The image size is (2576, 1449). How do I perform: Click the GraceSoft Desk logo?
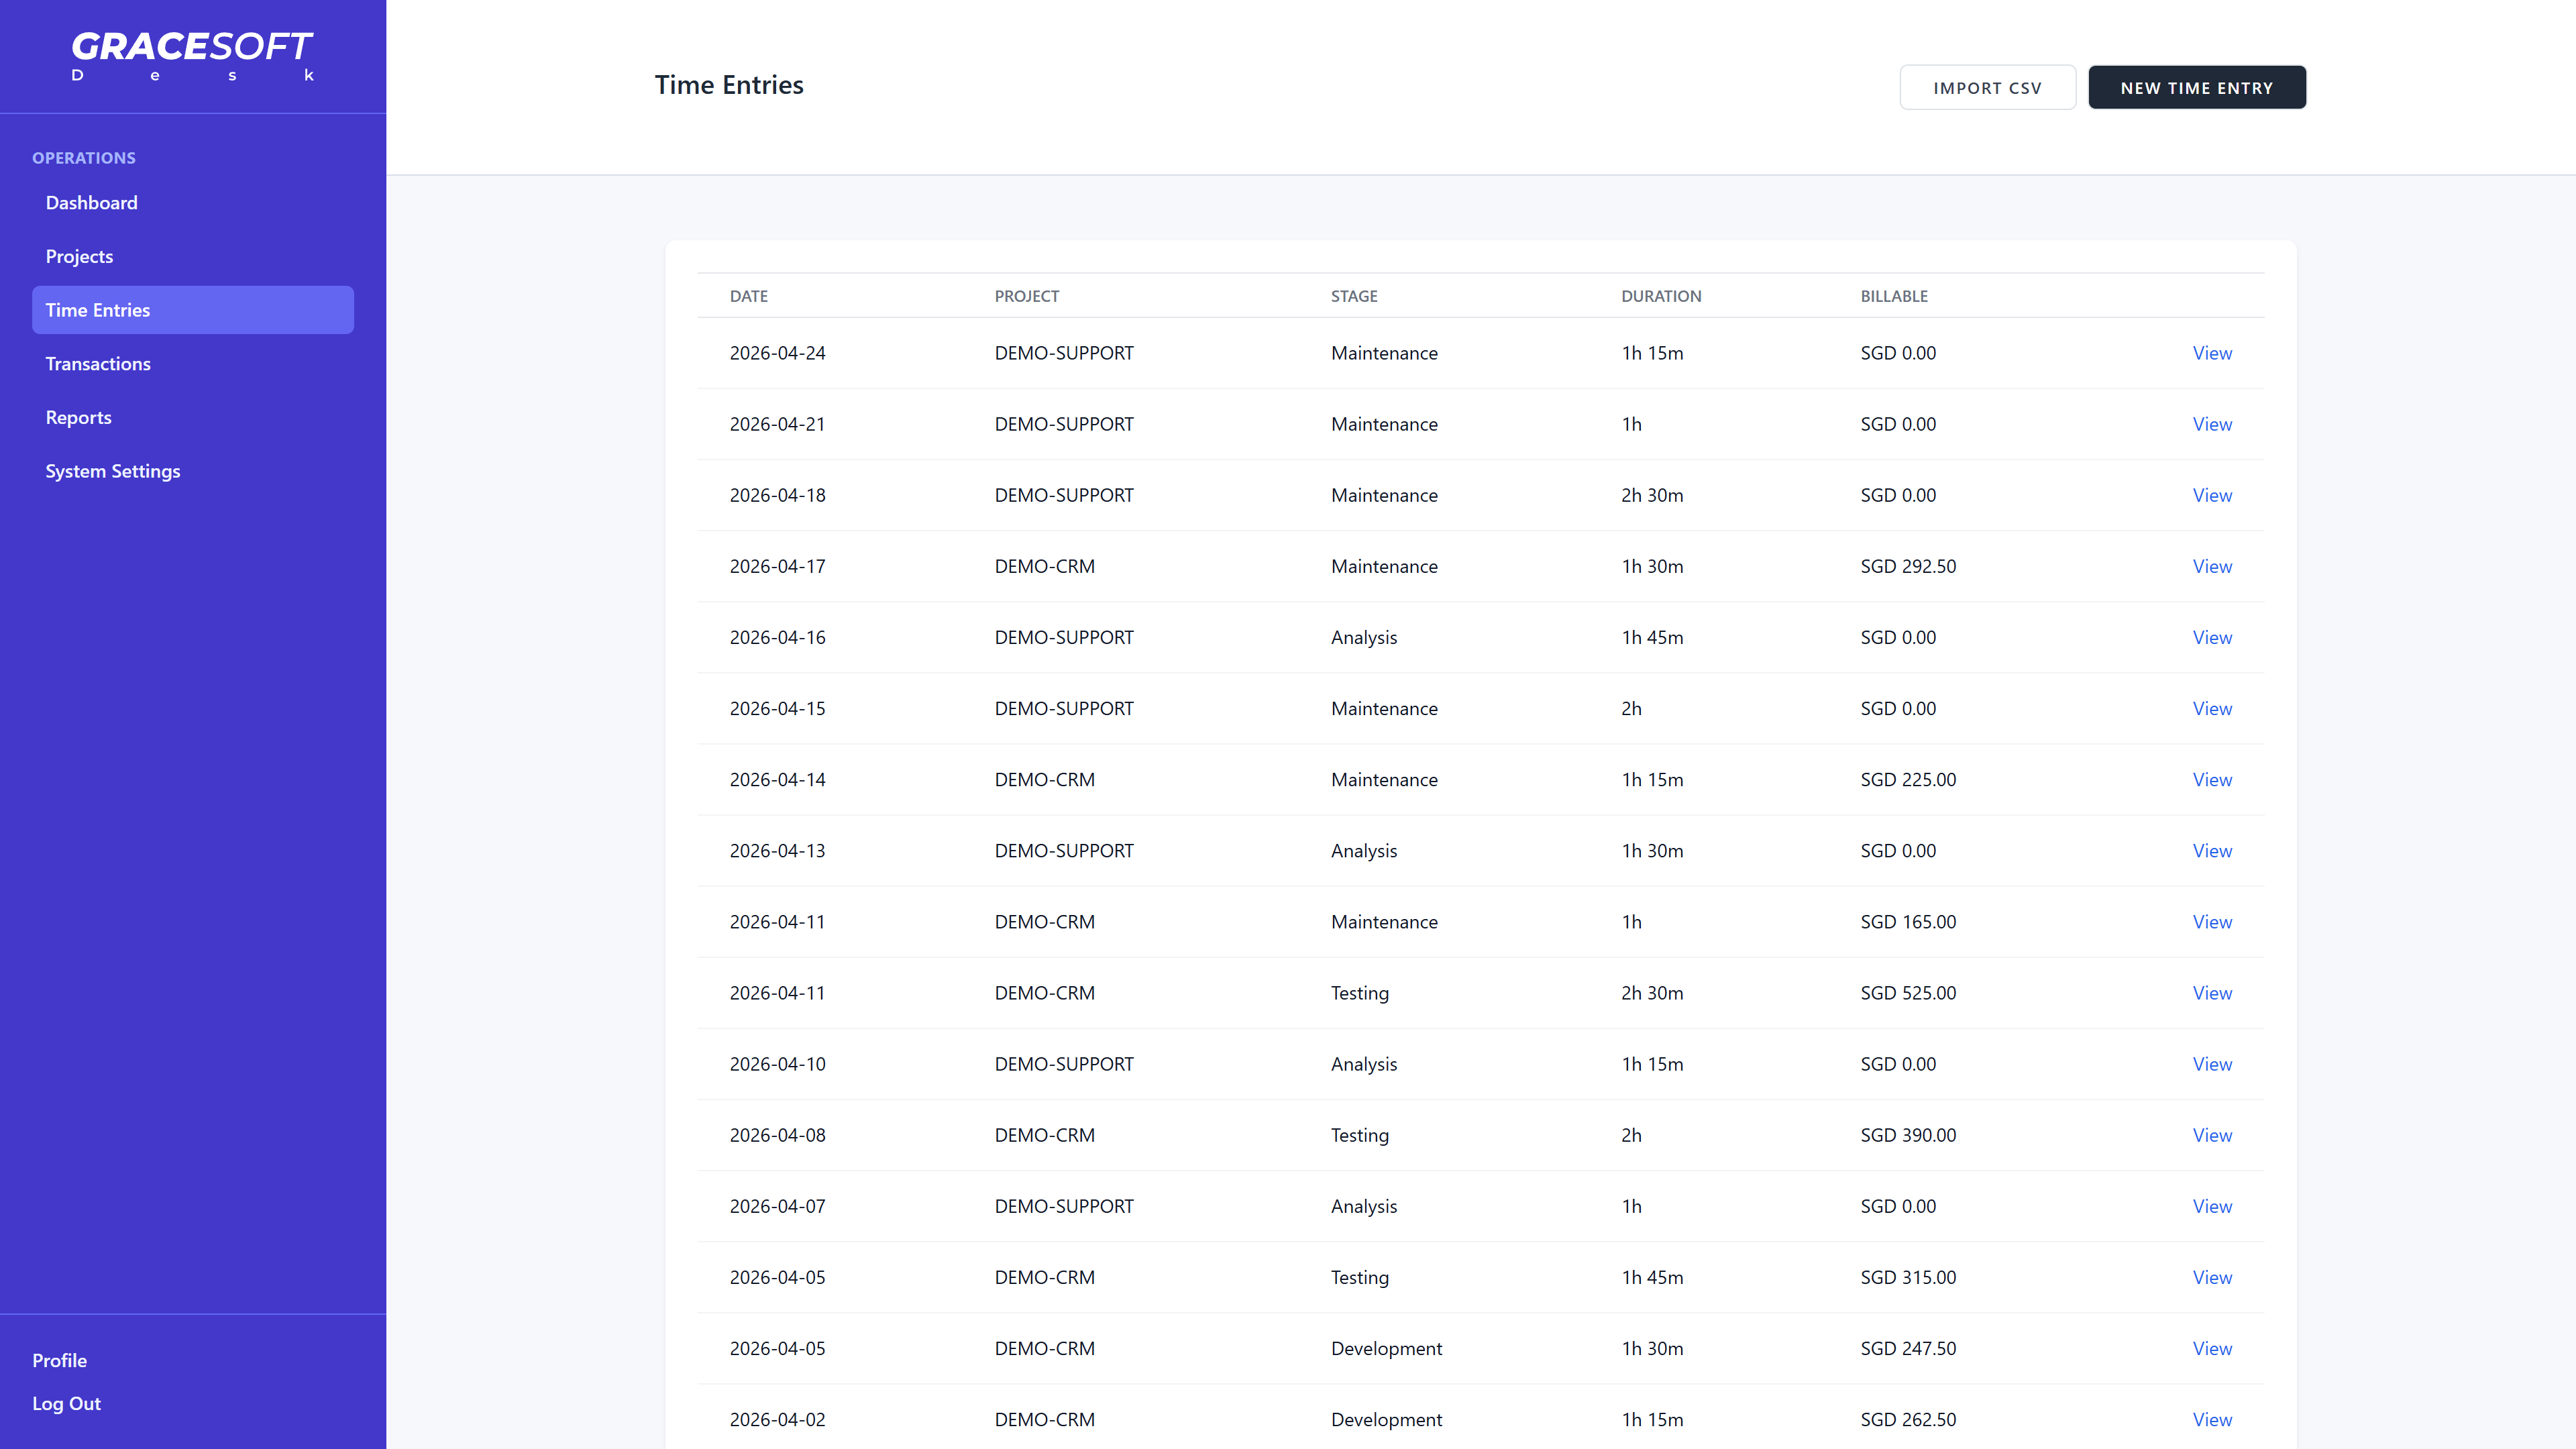click(x=193, y=56)
